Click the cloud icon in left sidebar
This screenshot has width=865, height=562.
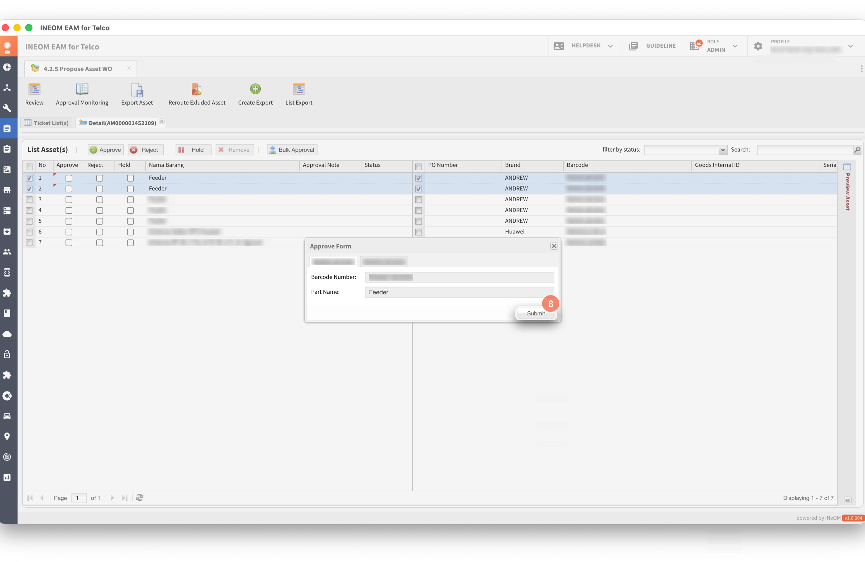(7, 334)
